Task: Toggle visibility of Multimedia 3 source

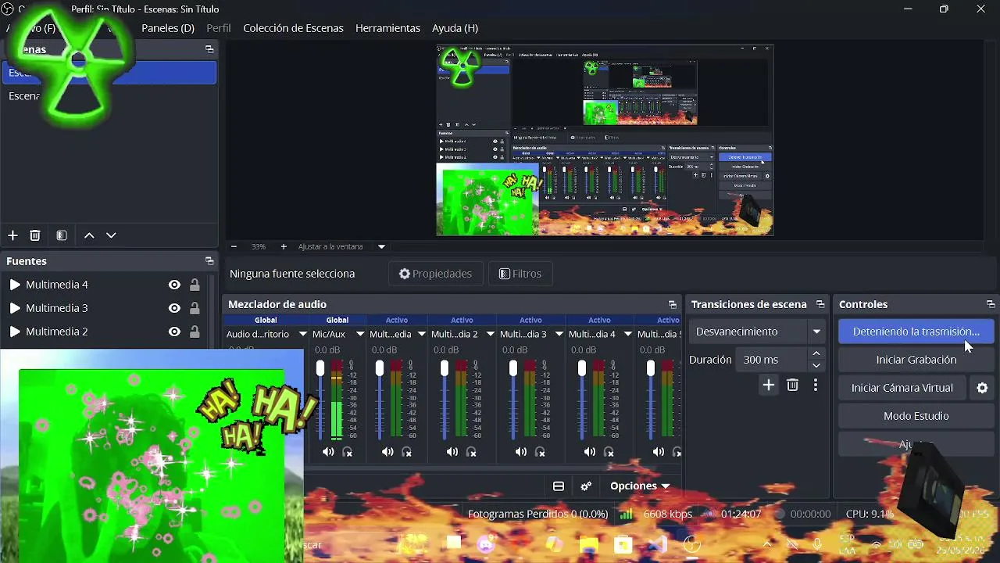Action: tap(174, 308)
